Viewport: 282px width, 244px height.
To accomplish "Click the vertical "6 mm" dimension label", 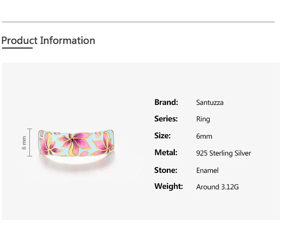I will click(24, 143).
